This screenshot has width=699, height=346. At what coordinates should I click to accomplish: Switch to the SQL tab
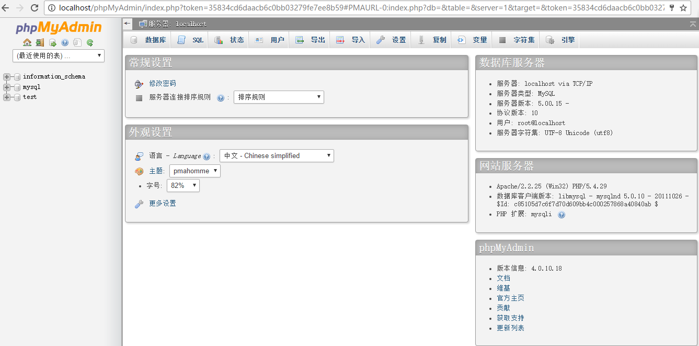tap(190, 40)
